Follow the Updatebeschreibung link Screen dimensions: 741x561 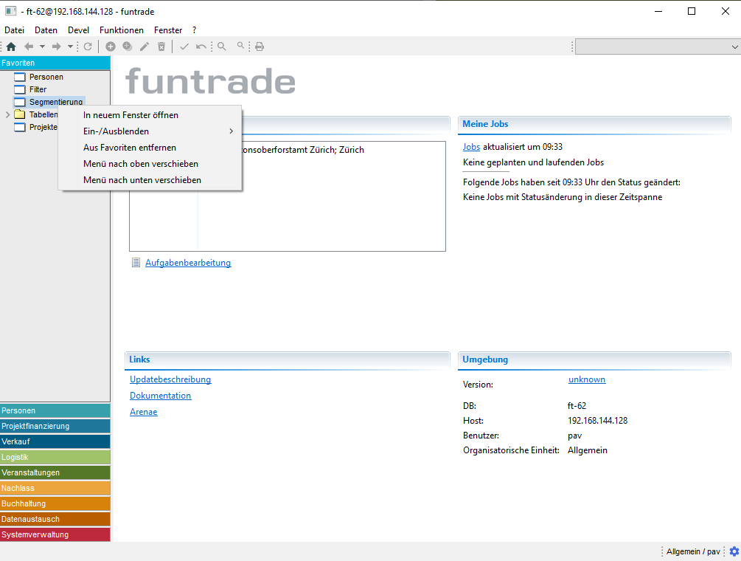[170, 379]
